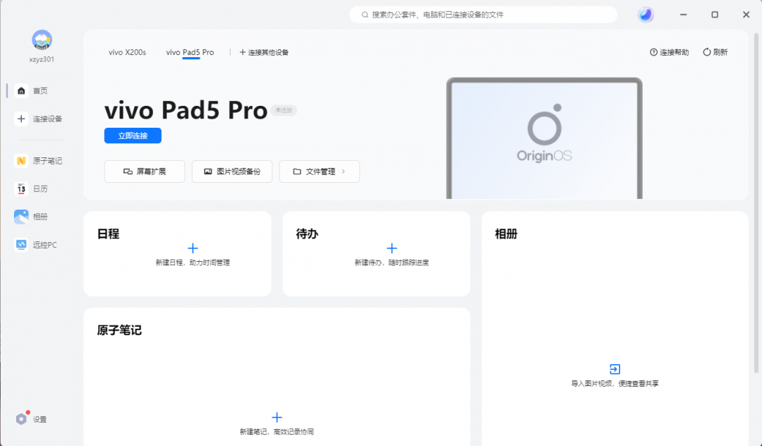
Task: Click the 刷新 refresh arrow icon
Action: (706, 52)
